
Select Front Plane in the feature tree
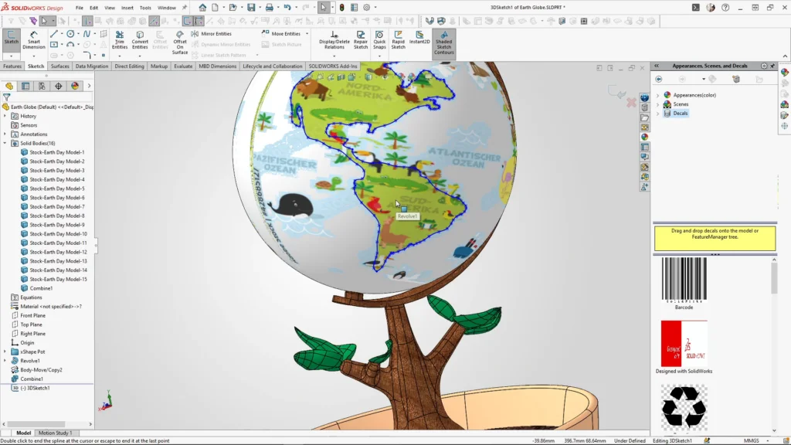tap(32, 315)
